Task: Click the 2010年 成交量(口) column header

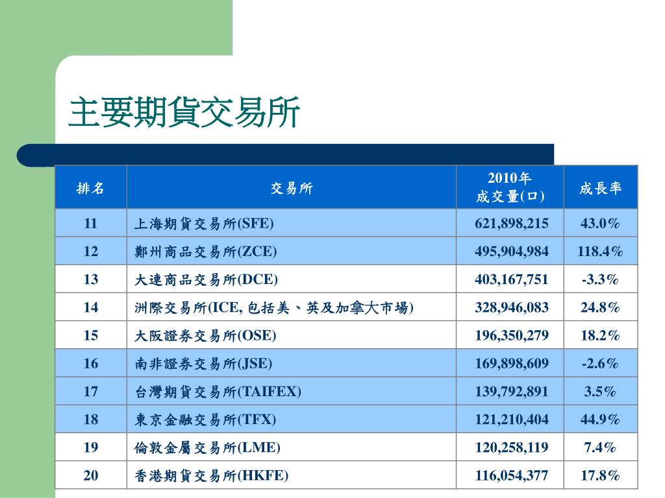Action: pos(510,187)
